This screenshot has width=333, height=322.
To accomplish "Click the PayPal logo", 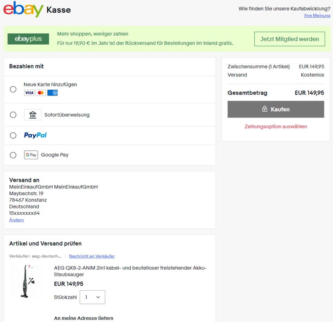I will pos(35,135).
